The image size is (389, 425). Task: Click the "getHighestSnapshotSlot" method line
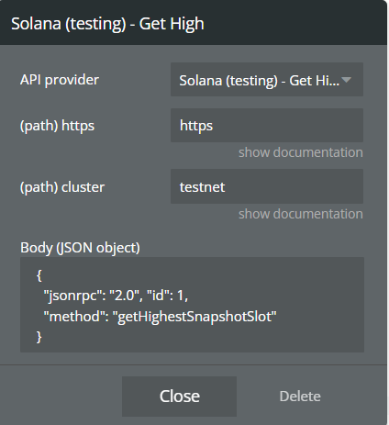pos(160,316)
